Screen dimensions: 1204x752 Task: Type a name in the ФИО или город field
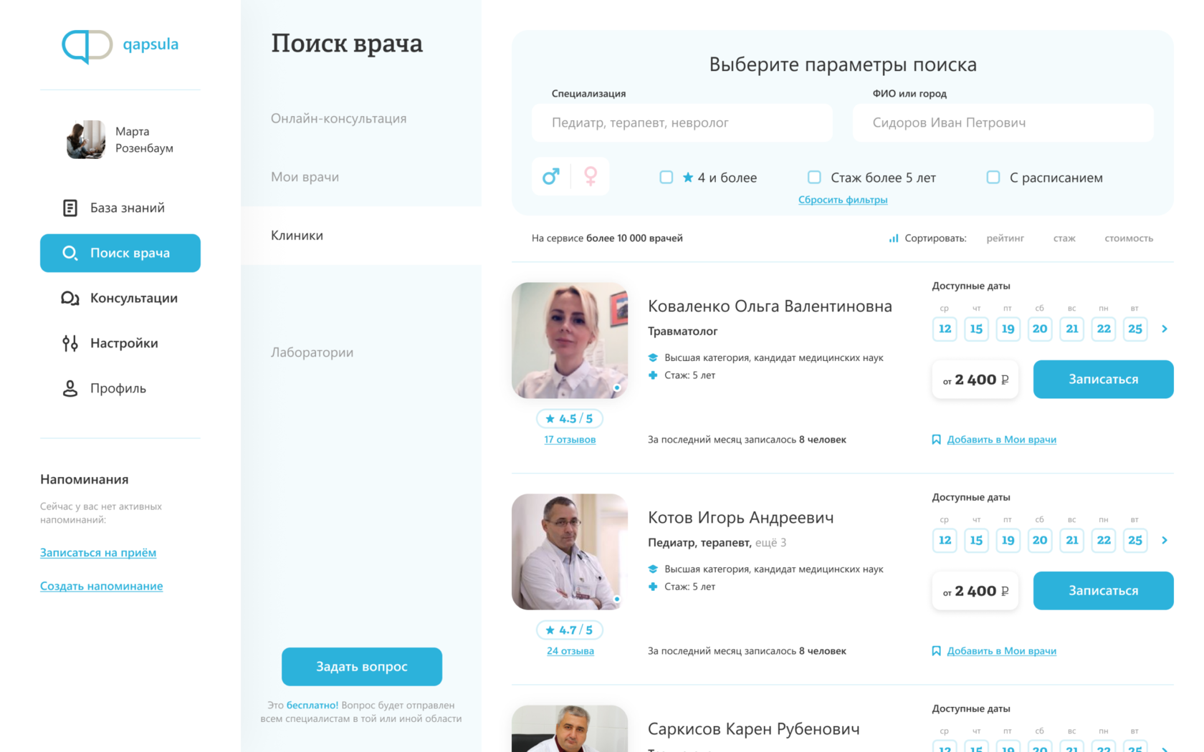tap(1002, 122)
